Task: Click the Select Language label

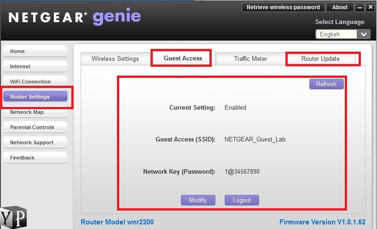Action: click(340, 22)
